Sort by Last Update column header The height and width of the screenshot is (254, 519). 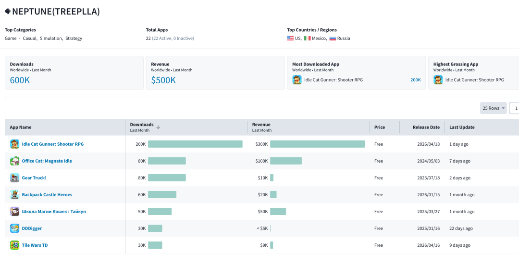pos(462,127)
